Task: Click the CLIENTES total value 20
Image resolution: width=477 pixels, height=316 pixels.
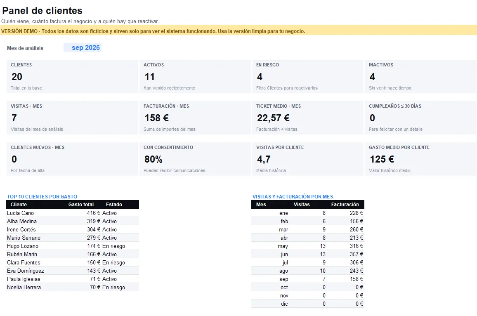Action: click(x=17, y=77)
